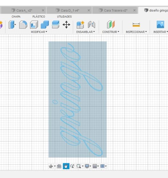Open the Display Settings dropdown arrow

pyautogui.click(x=90, y=166)
